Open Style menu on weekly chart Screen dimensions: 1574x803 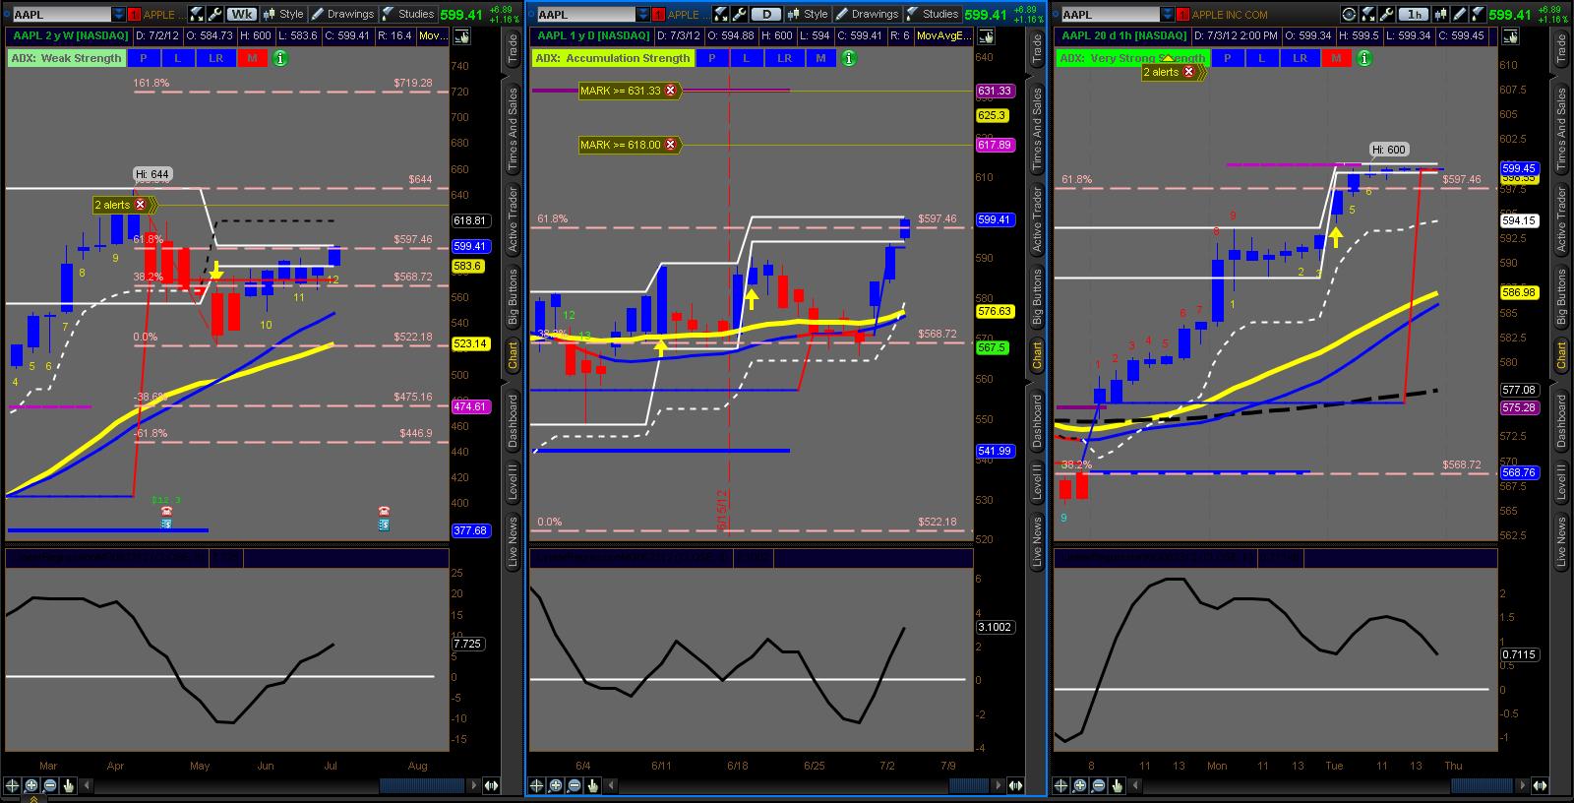(x=283, y=15)
